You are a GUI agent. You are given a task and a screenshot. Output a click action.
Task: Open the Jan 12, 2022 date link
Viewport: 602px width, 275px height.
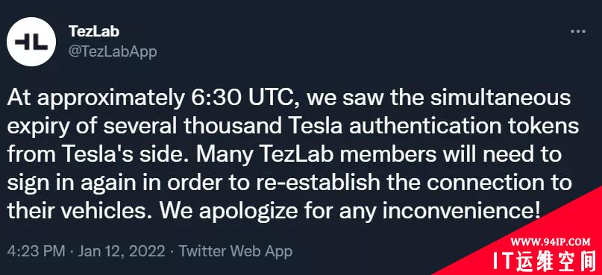[122, 252]
